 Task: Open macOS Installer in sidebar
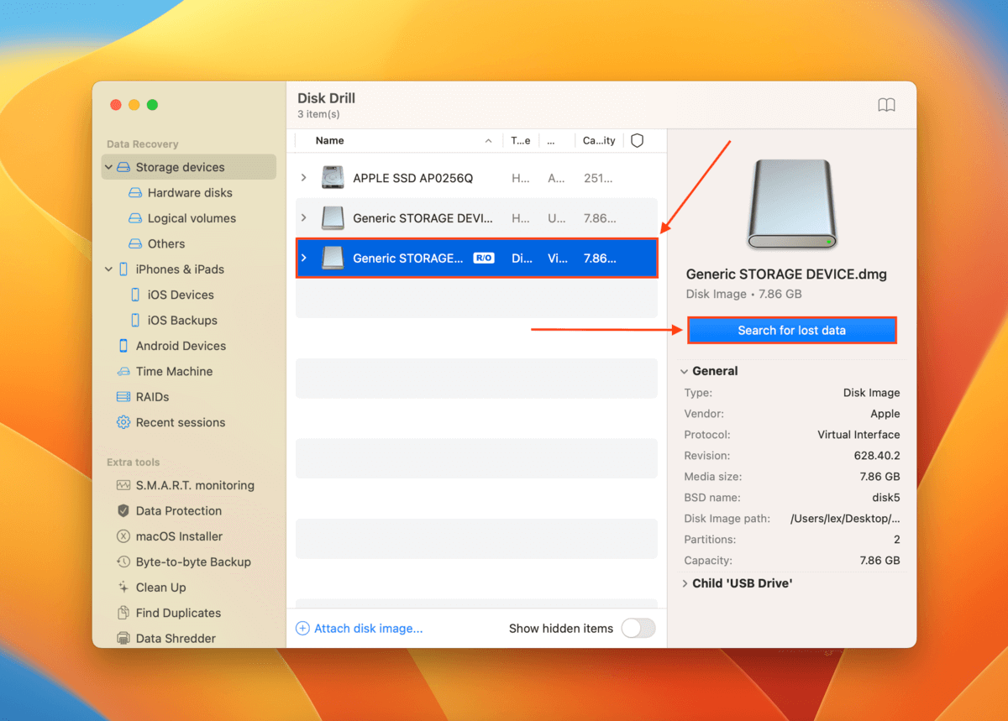tap(179, 536)
